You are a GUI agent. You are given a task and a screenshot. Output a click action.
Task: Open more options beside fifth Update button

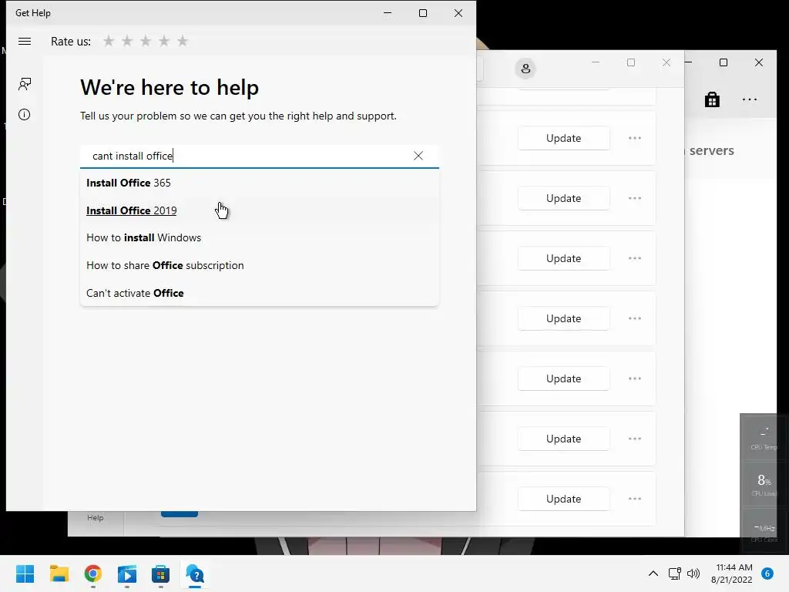tap(635, 378)
